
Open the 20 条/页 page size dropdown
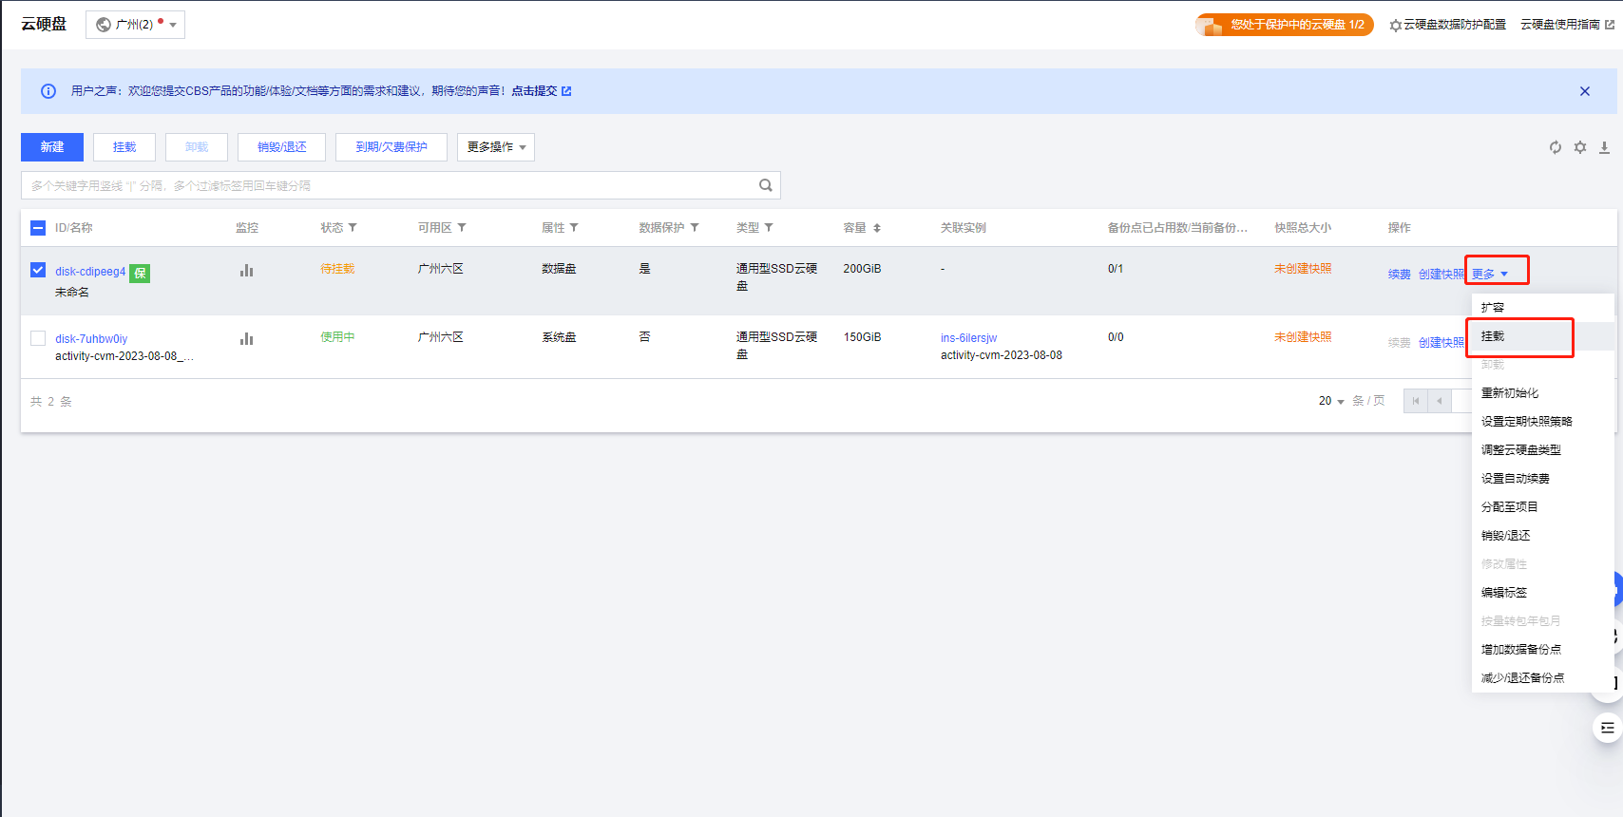1330,401
